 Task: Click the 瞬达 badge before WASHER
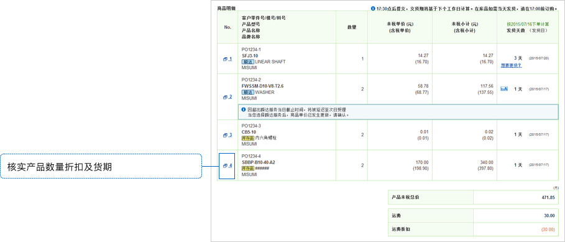coord(248,92)
